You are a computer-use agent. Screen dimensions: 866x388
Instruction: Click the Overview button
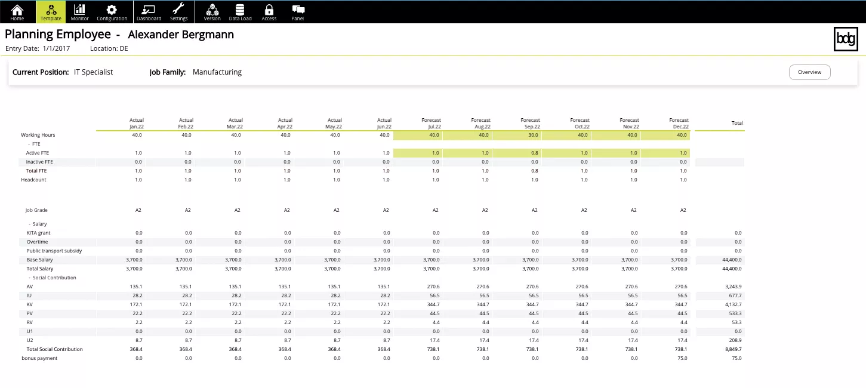point(809,72)
